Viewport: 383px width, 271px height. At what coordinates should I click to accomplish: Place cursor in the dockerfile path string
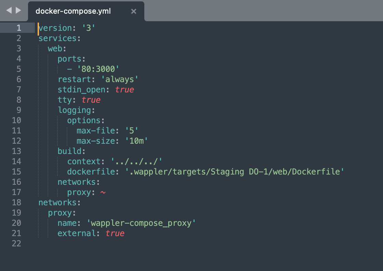(235, 172)
